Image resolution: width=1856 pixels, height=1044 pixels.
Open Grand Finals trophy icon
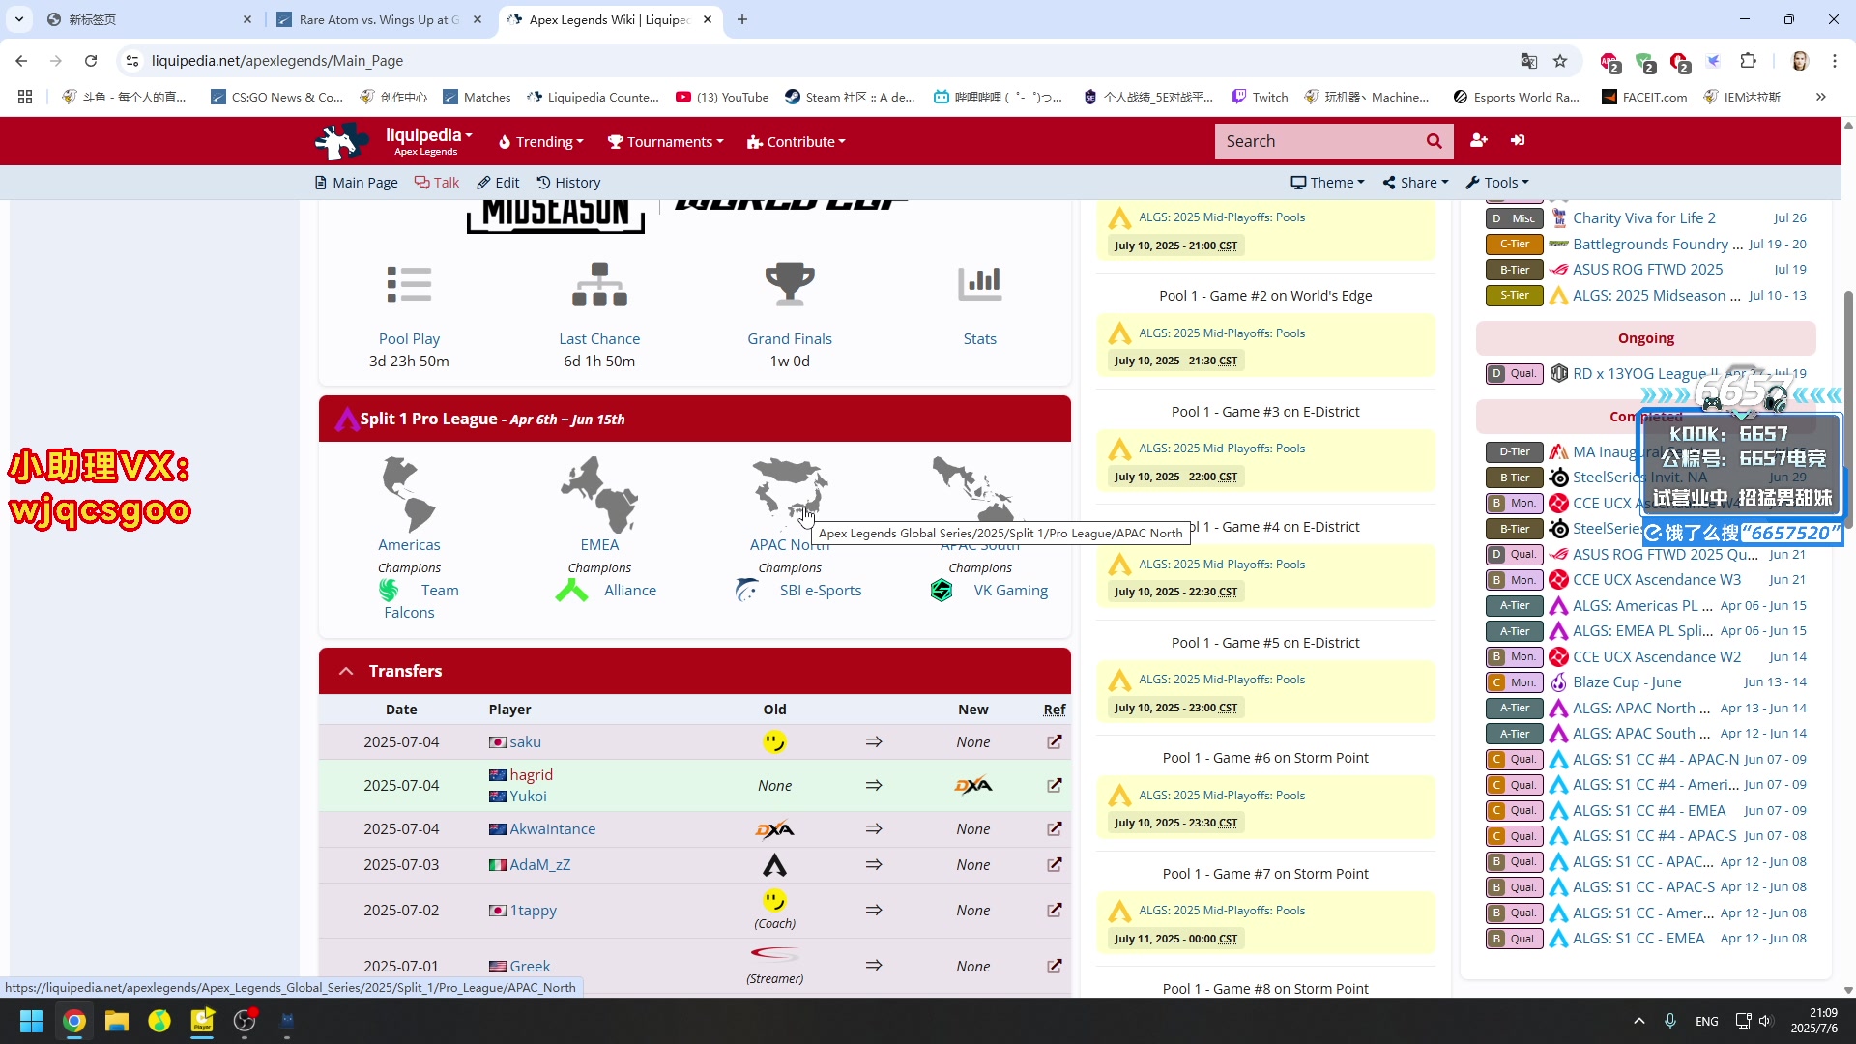point(790,285)
